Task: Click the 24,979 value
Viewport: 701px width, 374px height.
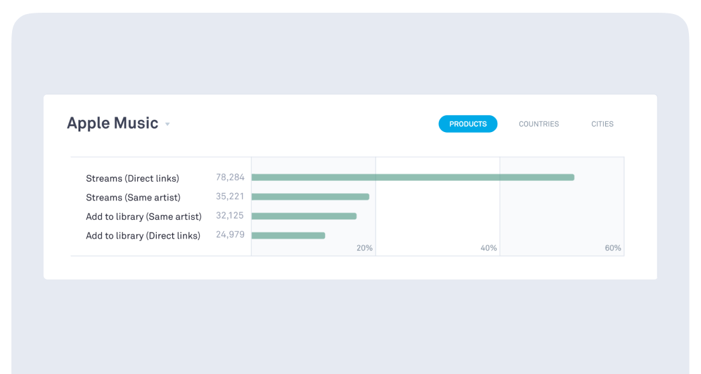Action: [x=230, y=235]
